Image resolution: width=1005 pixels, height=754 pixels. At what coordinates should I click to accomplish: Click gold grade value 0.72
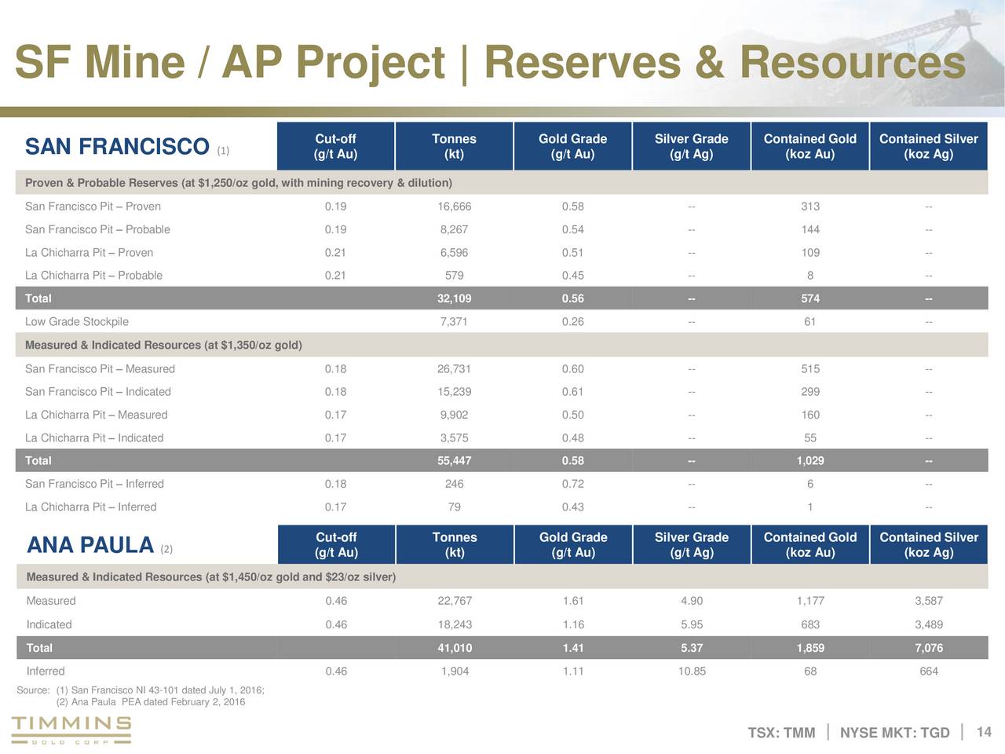pyautogui.click(x=572, y=484)
